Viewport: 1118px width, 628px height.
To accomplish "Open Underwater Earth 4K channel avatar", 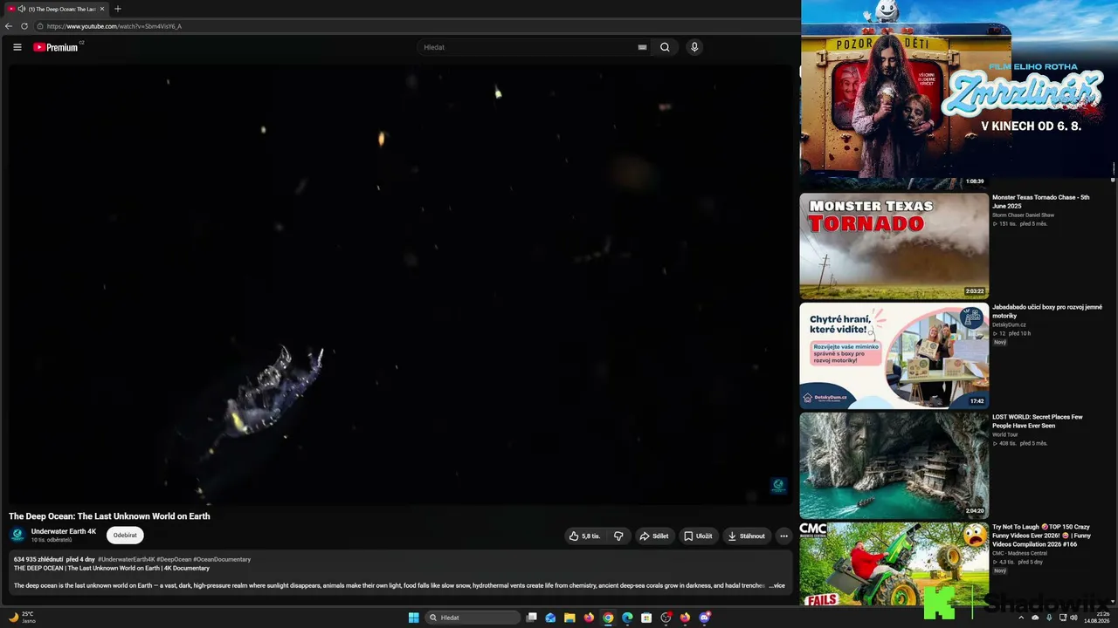I will point(17,536).
